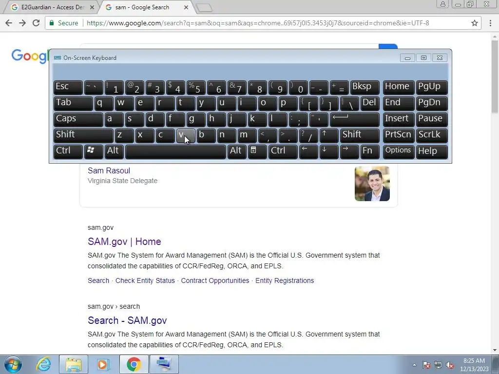Click the Chrome taskbar icon

pos(134,364)
